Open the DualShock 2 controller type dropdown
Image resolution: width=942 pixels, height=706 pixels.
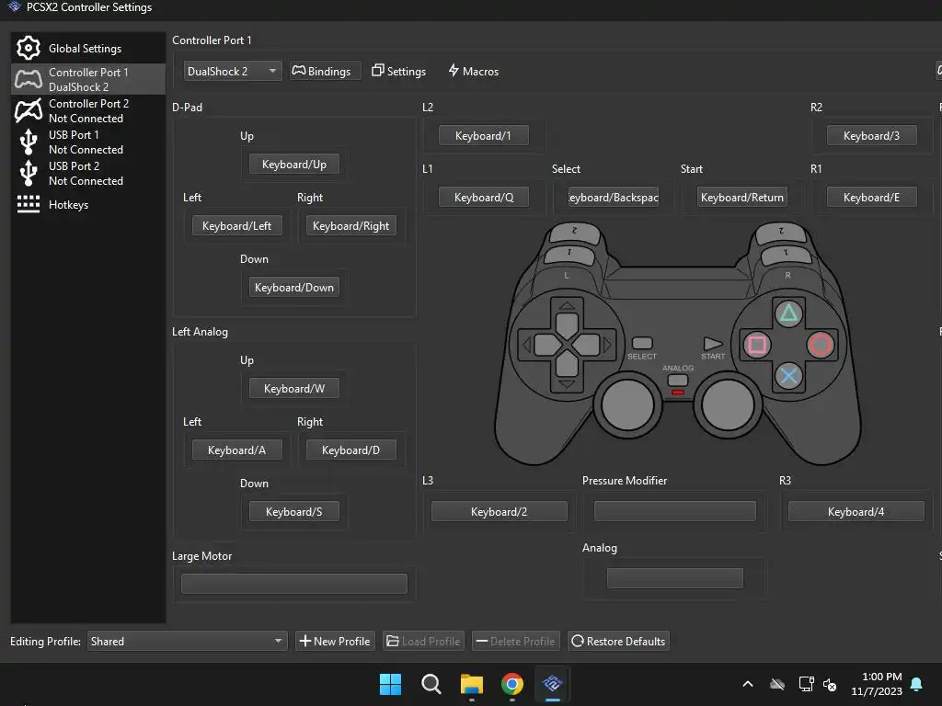click(x=233, y=71)
